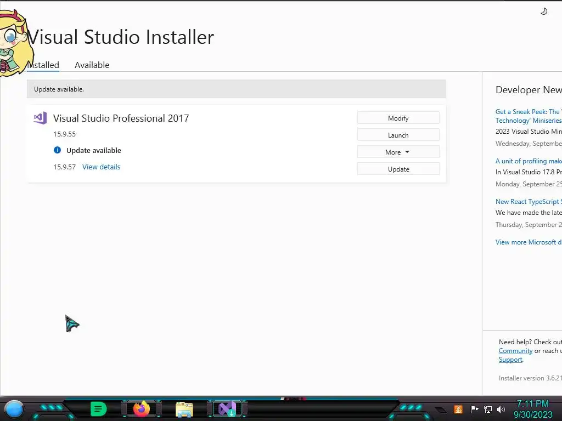This screenshot has width=562, height=421.
Task: Open 'A unit of profiling' news link
Action: click(x=529, y=161)
